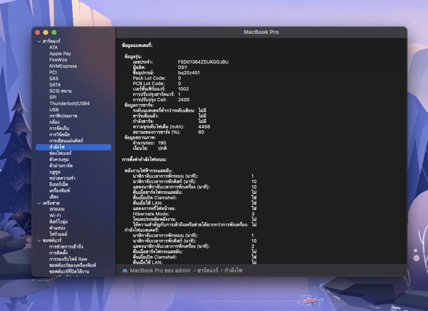The width and height of the screenshot is (428, 311).
Task: Click the Pack Lot Code label
Action: pyautogui.click(x=149, y=78)
